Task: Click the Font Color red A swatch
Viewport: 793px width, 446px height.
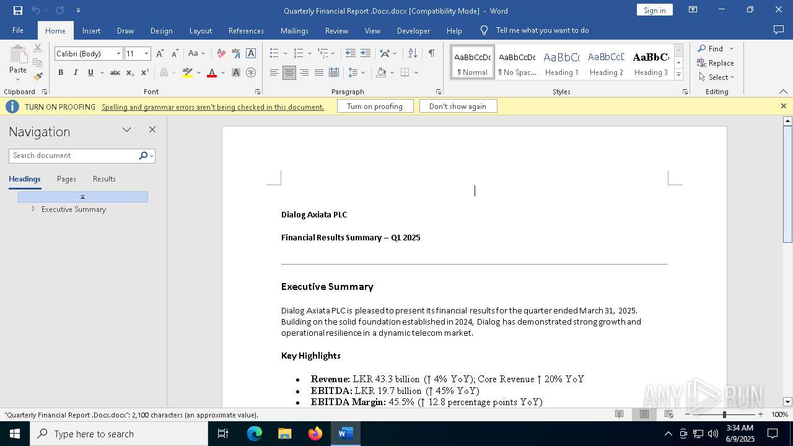Action: coord(212,72)
